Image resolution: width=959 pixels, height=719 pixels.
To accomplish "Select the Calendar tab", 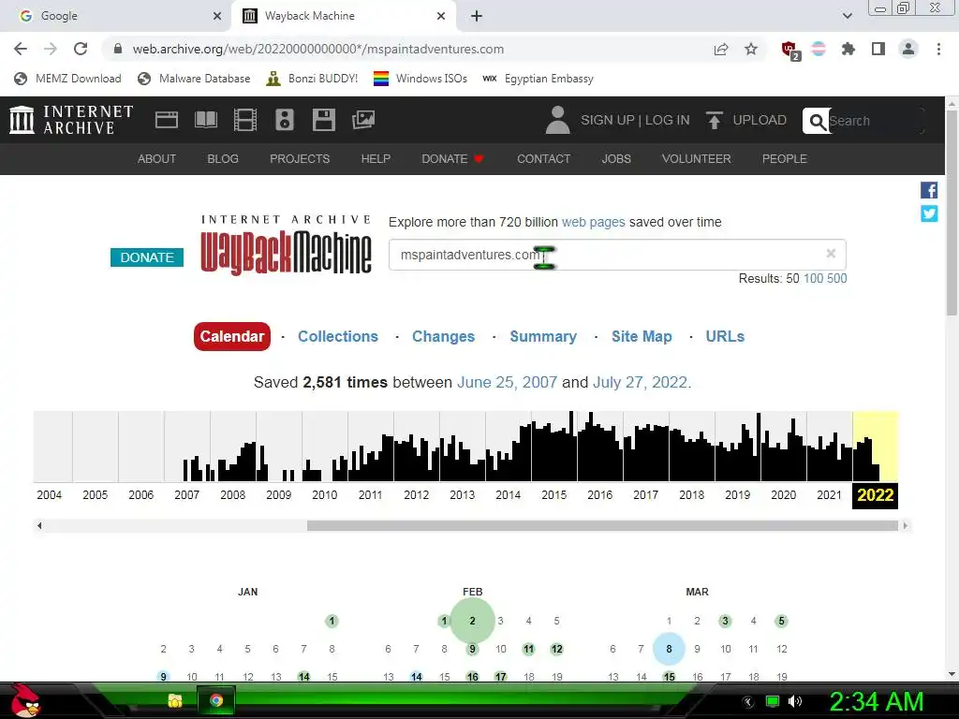I will (232, 336).
